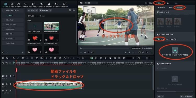Screen dimensions: 196x98
Task: Select the black-people-score video thumbnail
Action: 51,26
